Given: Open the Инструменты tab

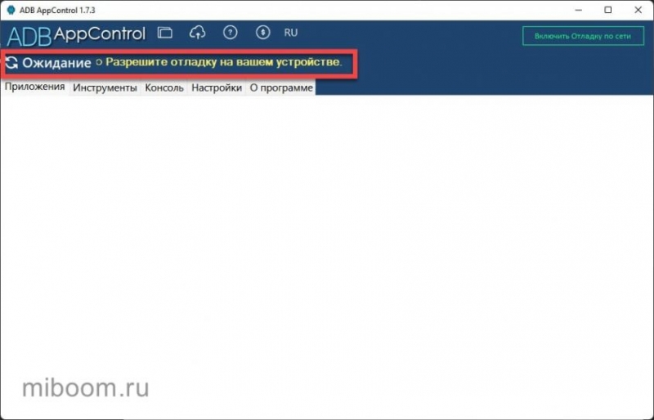Looking at the screenshot, I should 105,87.
